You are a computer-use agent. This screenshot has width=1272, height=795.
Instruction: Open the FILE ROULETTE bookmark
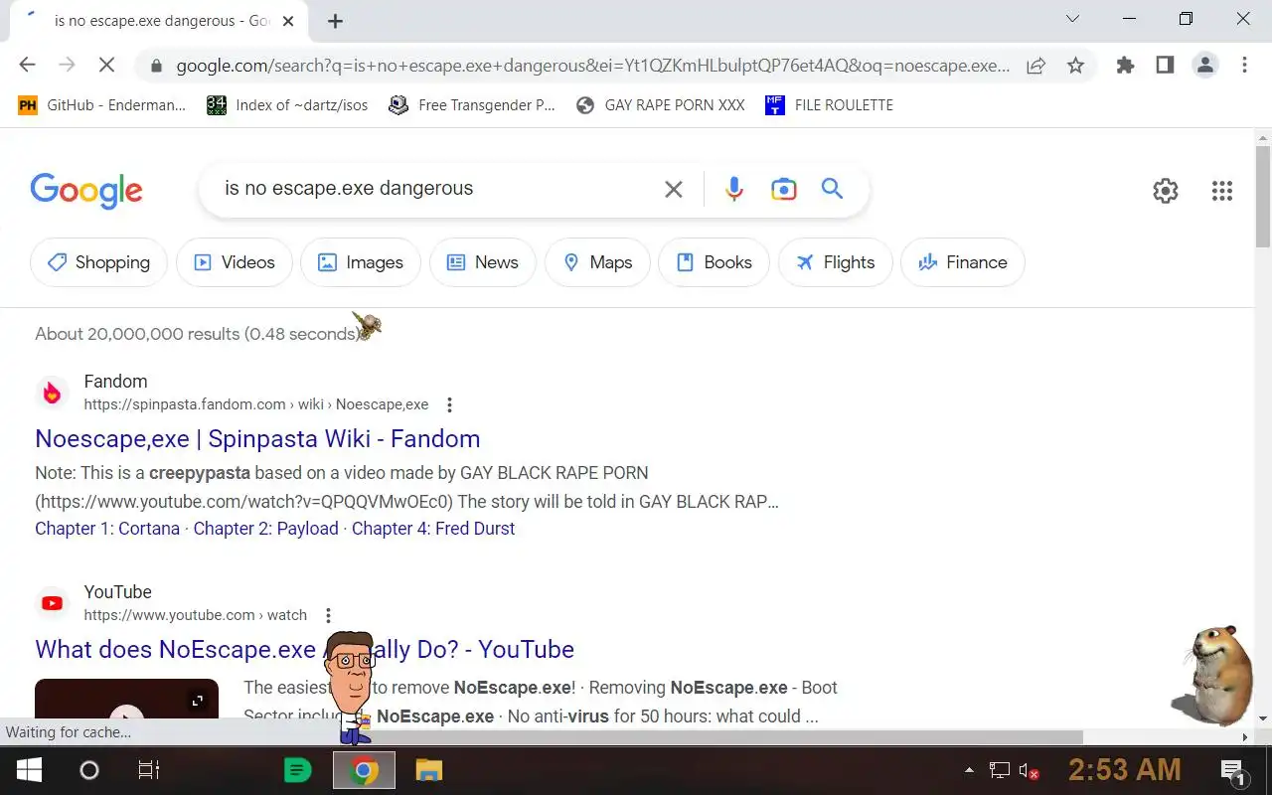coord(829,105)
